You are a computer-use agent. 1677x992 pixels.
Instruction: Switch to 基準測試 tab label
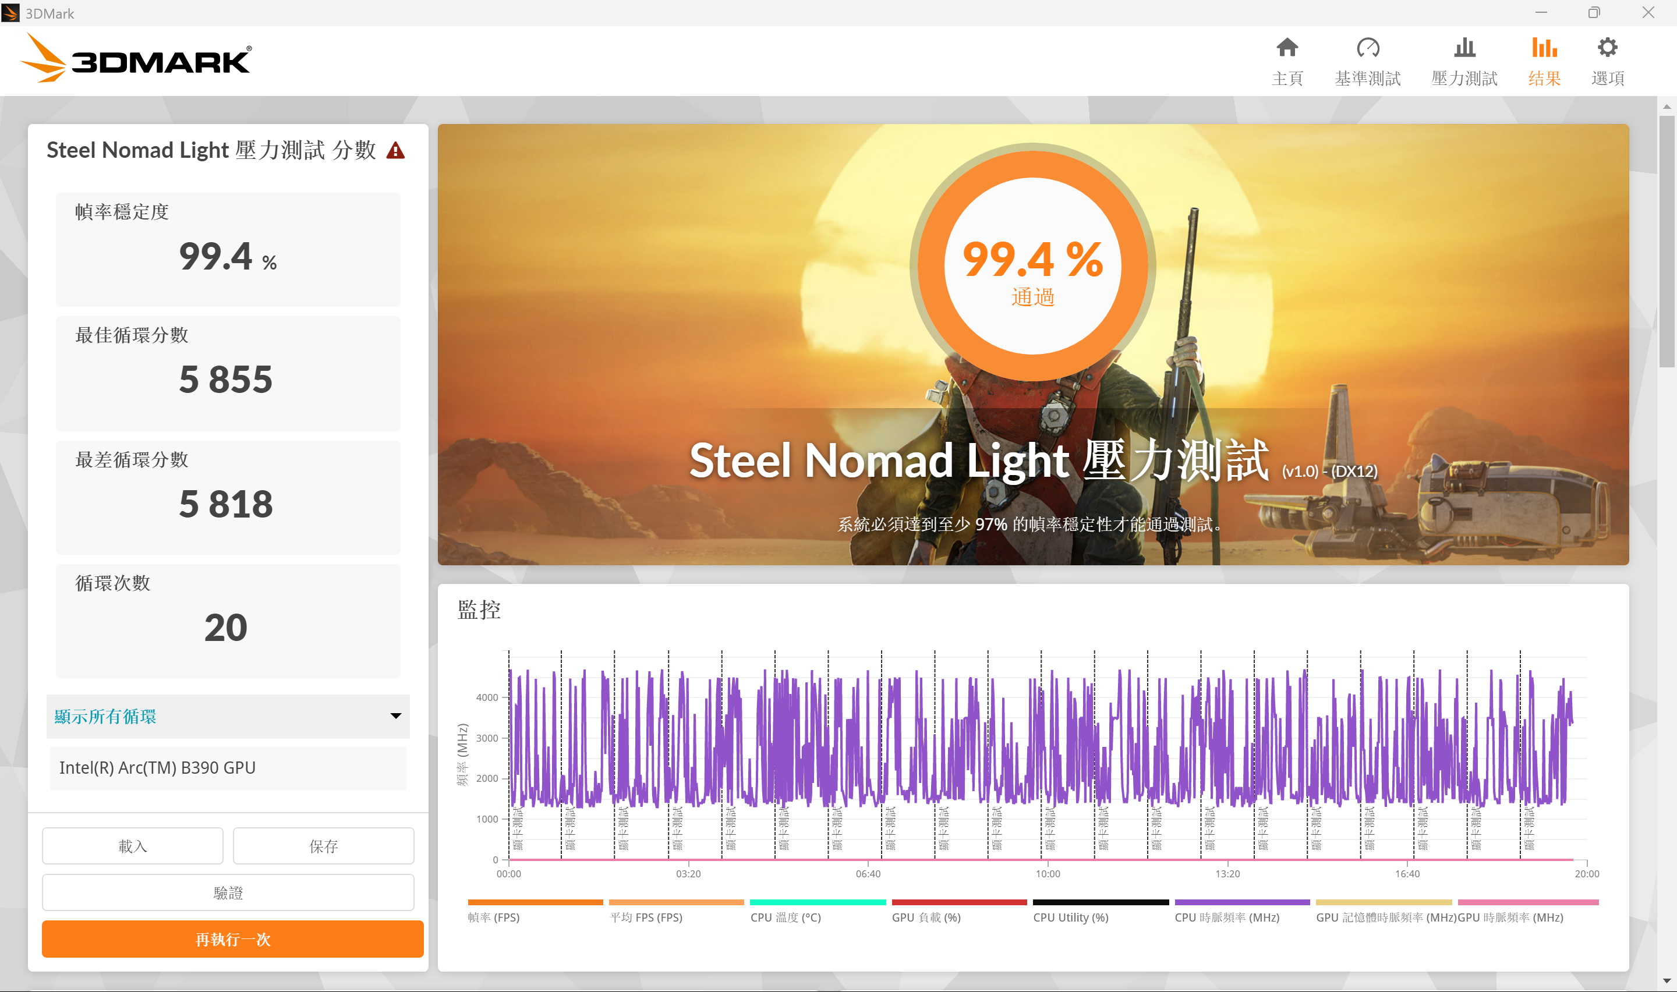pyautogui.click(x=1368, y=79)
